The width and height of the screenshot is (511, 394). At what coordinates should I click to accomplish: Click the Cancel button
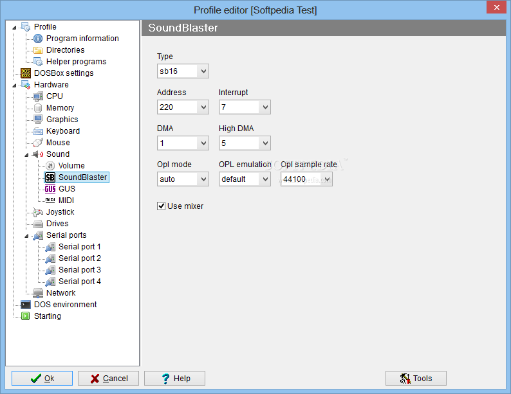[x=108, y=379]
